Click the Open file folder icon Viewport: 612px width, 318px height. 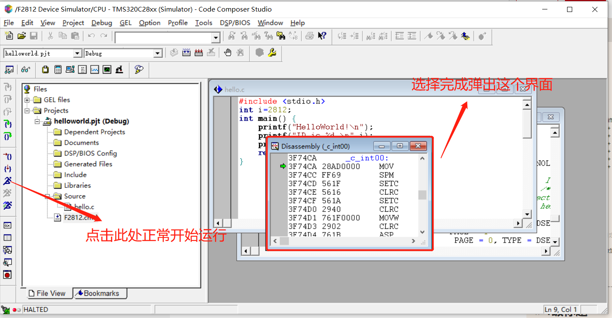21,36
